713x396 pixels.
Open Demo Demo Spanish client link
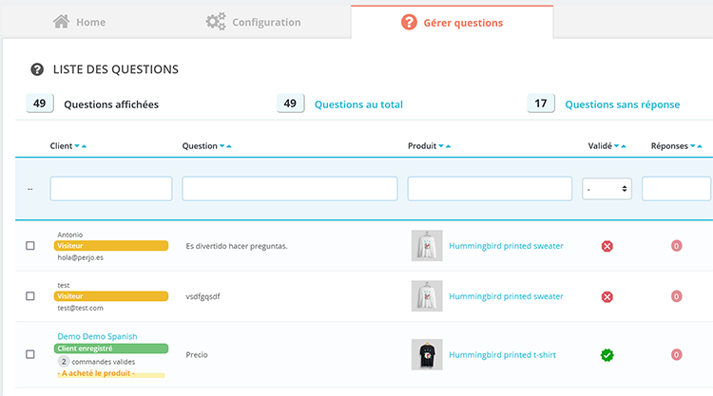click(x=97, y=336)
